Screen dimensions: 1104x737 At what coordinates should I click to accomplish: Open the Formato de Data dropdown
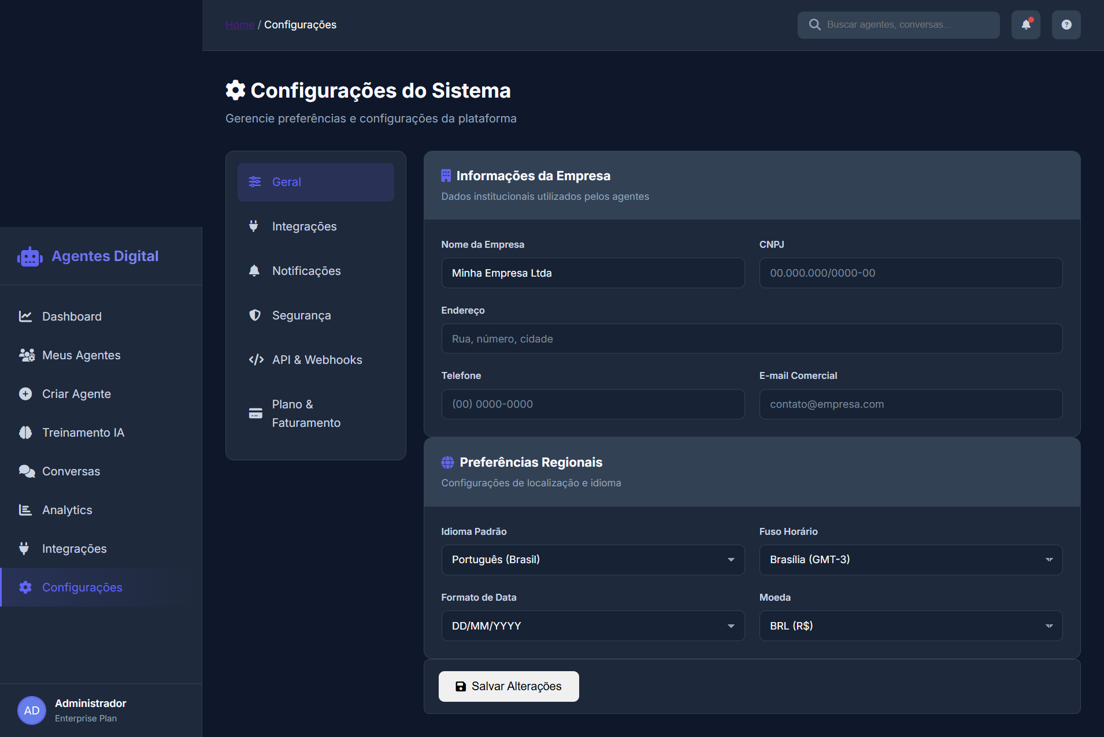click(593, 626)
